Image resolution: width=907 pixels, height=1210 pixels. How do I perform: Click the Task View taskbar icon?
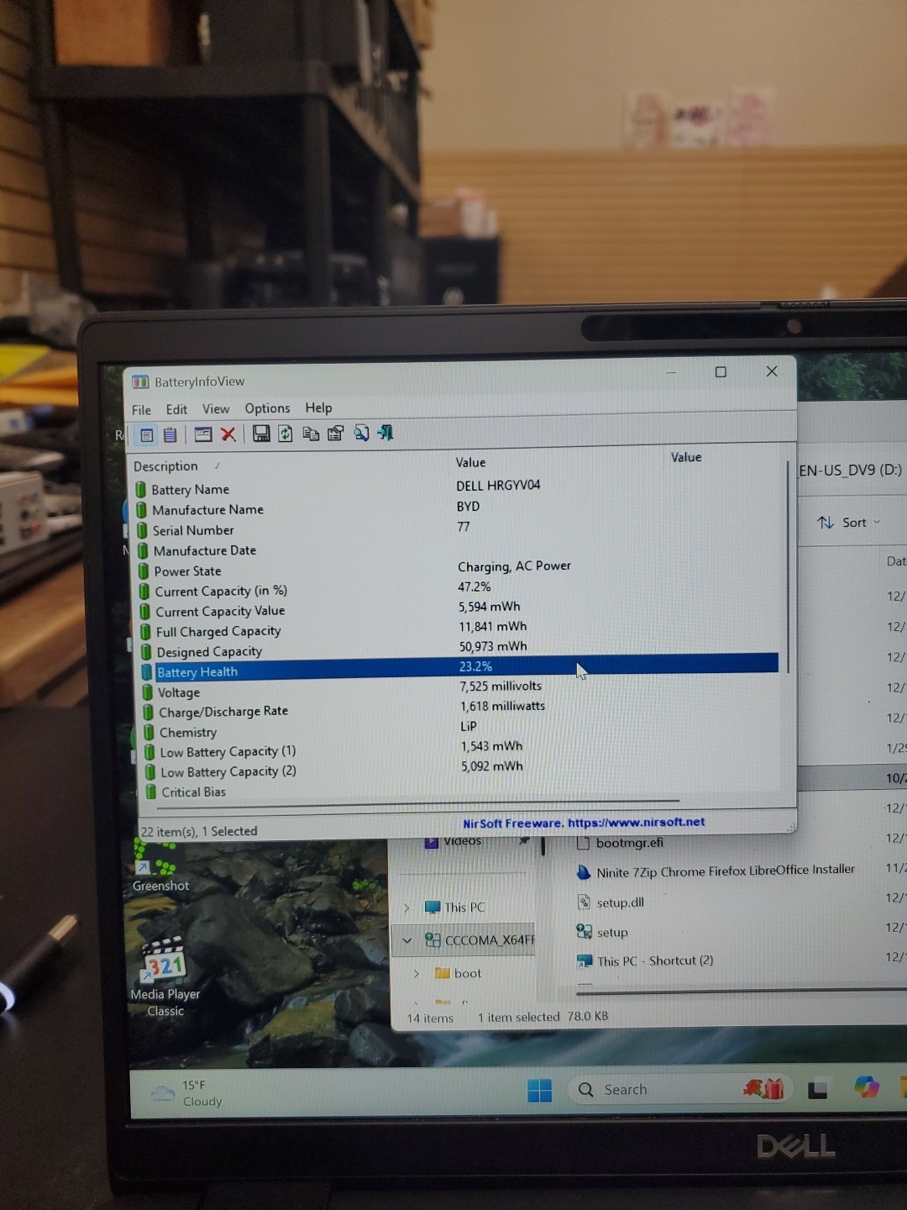[818, 1090]
